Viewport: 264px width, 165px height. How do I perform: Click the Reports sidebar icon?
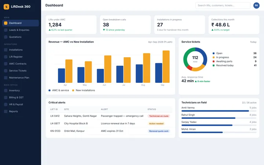[5, 111]
